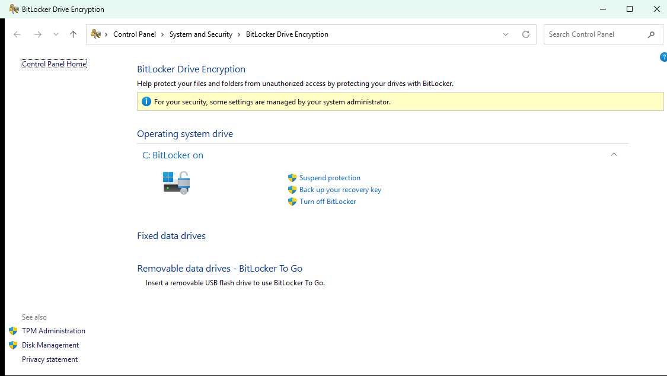Screen dimensions: 667x376
Task: Click Suspend protection link
Action: (x=330, y=178)
